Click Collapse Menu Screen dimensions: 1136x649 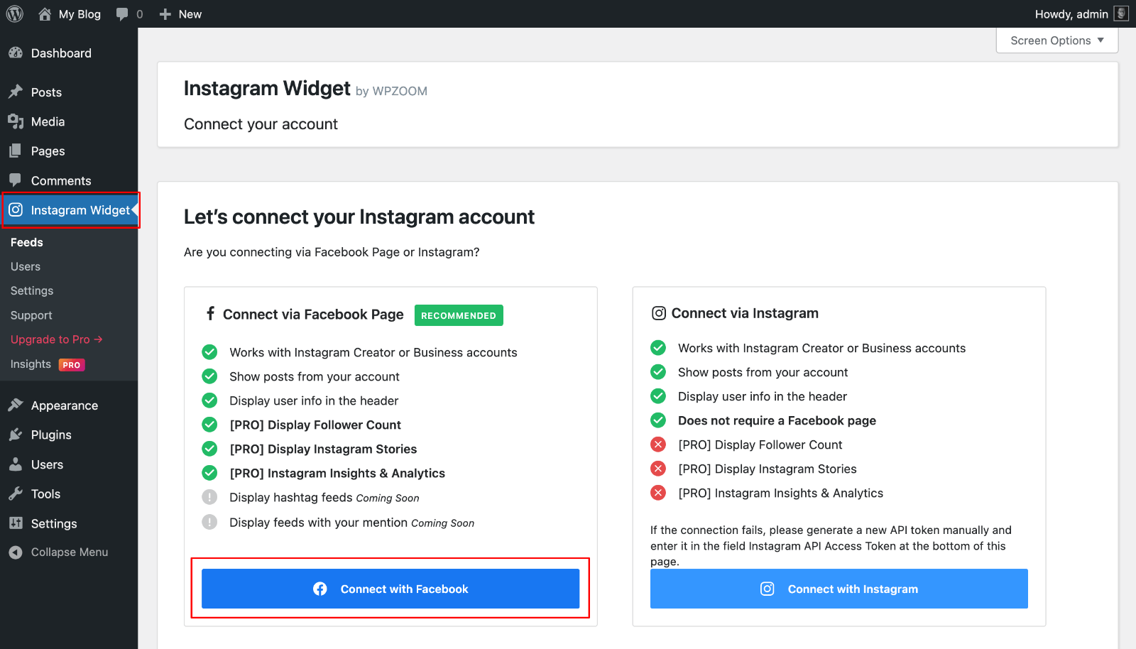tap(69, 552)
